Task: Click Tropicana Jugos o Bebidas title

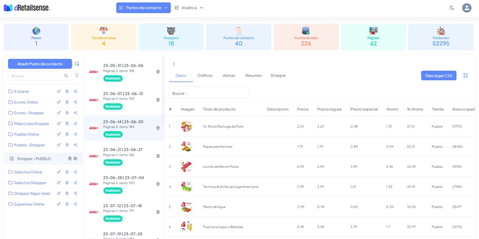Action: point(223,227)
